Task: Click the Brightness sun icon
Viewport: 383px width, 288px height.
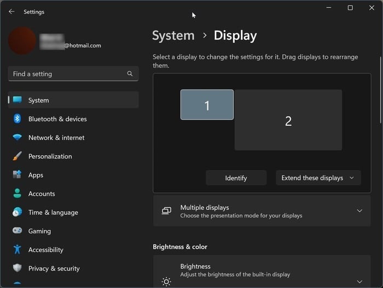Action: 166,282
